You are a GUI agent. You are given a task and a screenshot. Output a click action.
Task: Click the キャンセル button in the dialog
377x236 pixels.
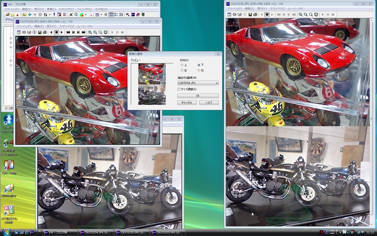pos(187,103)
